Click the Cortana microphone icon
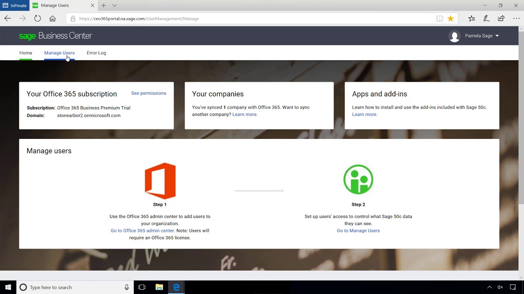 (x=127, y=287)
